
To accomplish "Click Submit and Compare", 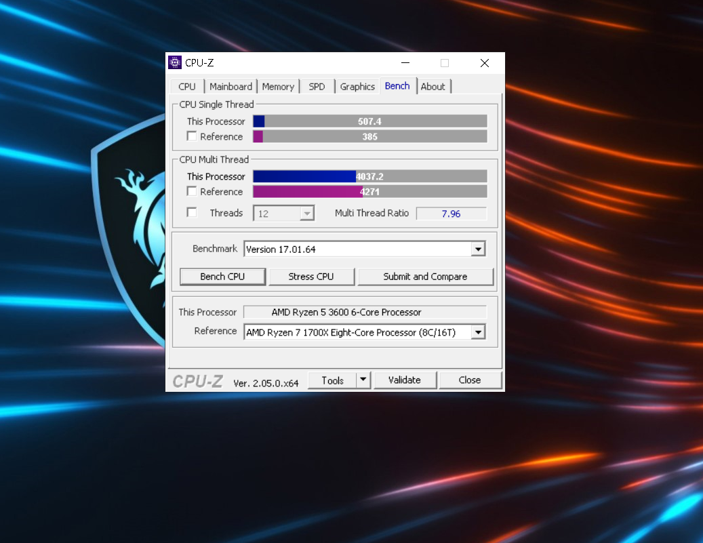I will 426,277.
